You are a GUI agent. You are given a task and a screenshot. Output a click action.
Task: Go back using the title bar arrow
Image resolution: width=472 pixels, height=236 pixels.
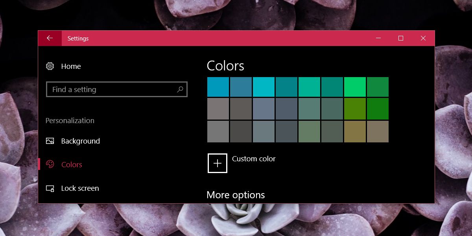[x=50, y=38]
